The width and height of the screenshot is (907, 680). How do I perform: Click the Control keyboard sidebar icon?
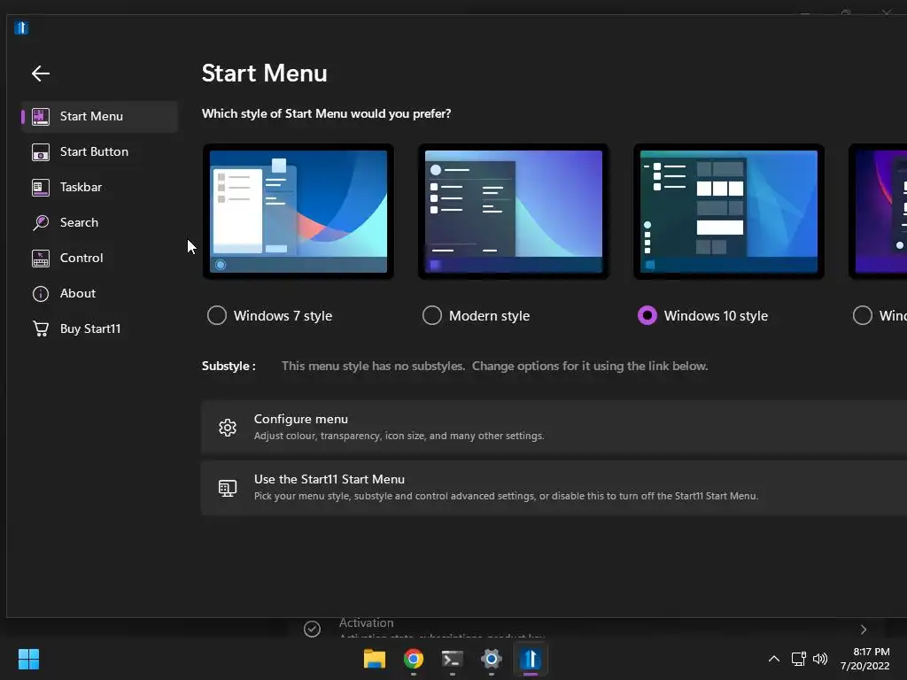pos(41,259)
